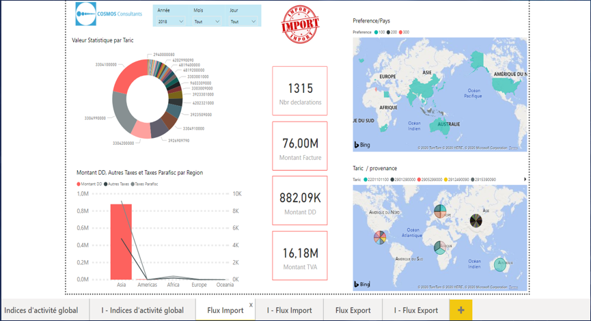The image size is (591, 321).
Task: Open the Mois dropdown showing Tout
Action: click(206, 21)
